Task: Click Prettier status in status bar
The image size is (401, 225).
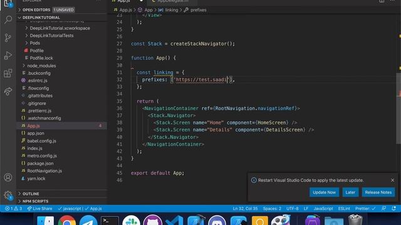Action: click(x=365, y=208)
